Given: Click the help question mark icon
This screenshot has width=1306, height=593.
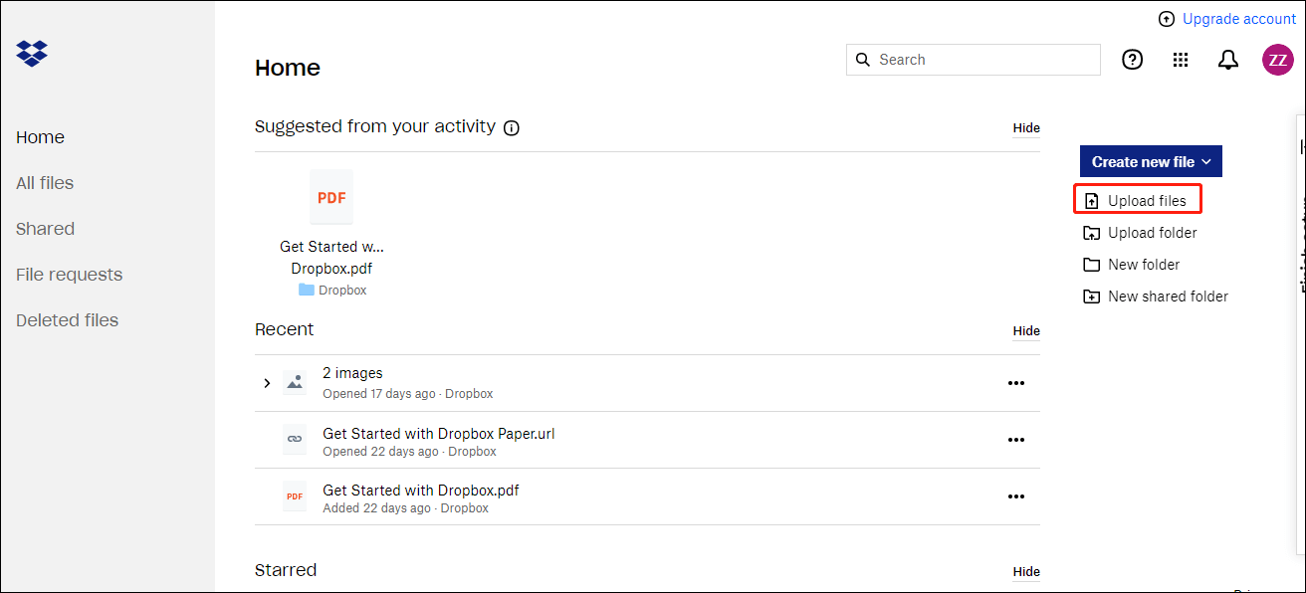Looking at the screenshot, I should (1132, 60).
